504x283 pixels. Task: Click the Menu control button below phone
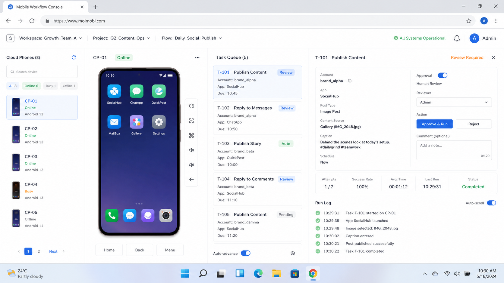(x=170, y=250)
